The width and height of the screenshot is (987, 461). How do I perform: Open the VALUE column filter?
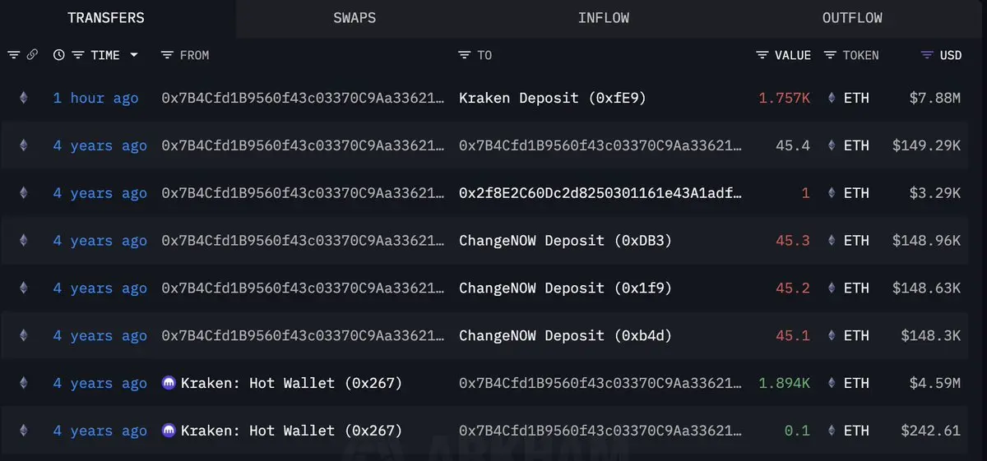pyautogui.click(x=762, y=55)
